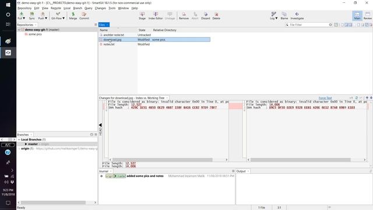373x210 pixels.
Task: Open the Index Editor tool
Action: coord(156,16)
